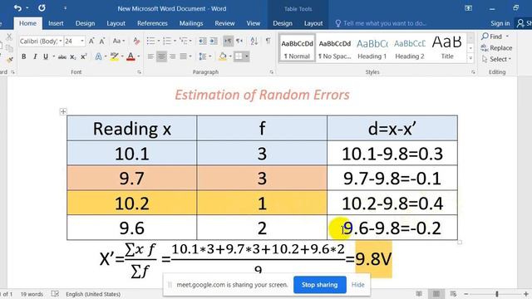Screen dimensions: 532x299
Task: Open the References tab
Action: (x=152, y=23)
